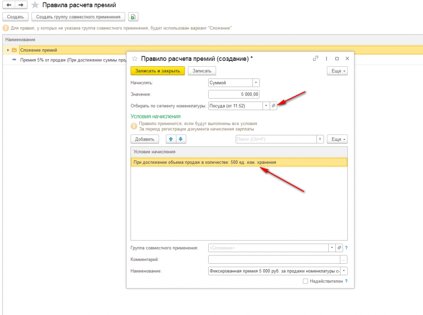The width and height of the screenshot is (423, 315).
Task: Maximize the Правило расчета премий dialog
Action: point(337,58)
